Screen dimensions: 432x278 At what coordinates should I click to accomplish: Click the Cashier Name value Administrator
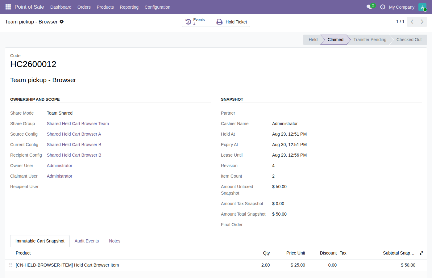285,124
